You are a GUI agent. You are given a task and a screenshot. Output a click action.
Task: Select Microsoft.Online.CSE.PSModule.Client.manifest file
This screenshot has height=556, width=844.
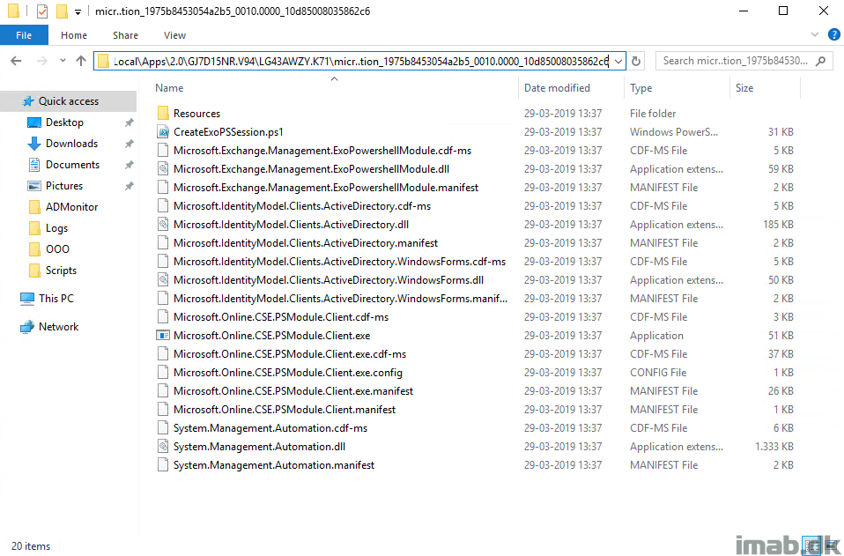tap(285, 409)
